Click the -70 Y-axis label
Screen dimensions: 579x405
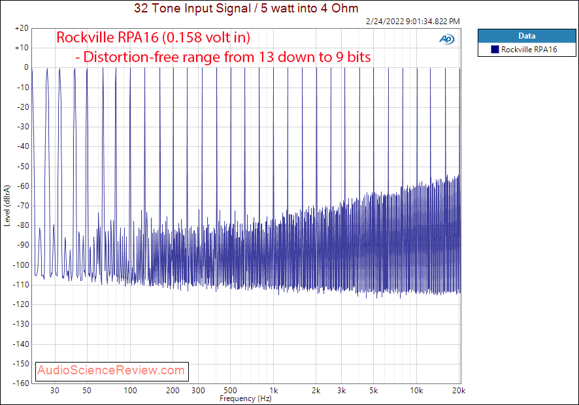tap(23, 206)
